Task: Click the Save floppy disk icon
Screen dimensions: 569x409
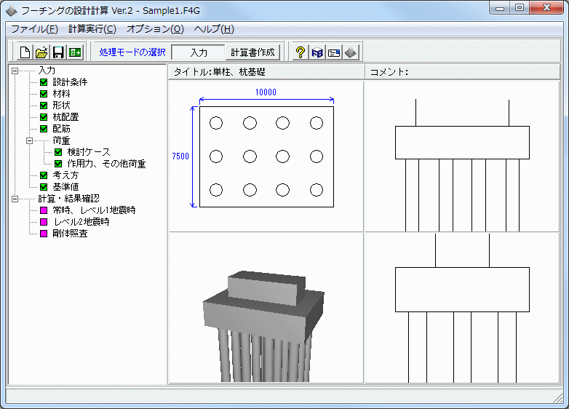Action: pyautogui.click(x=58, y=52)
